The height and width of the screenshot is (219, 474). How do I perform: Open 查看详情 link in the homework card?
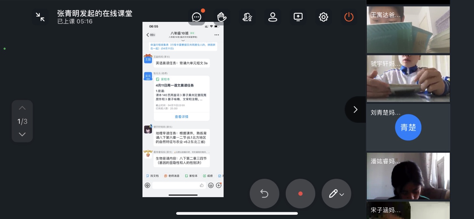click(181, 117)
